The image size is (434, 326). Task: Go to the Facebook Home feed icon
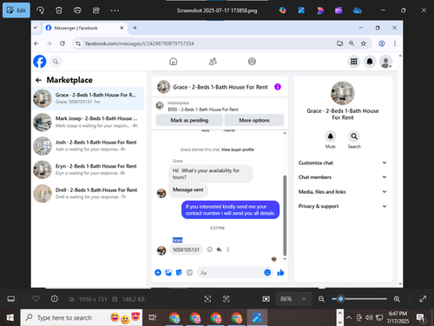point(174,62)
